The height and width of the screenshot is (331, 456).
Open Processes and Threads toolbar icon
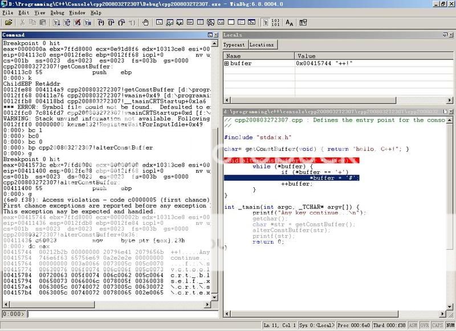(x=241, y=22)
